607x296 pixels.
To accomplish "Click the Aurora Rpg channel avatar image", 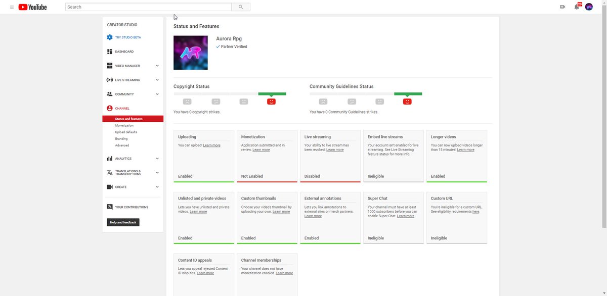I will tap(191, 53).
